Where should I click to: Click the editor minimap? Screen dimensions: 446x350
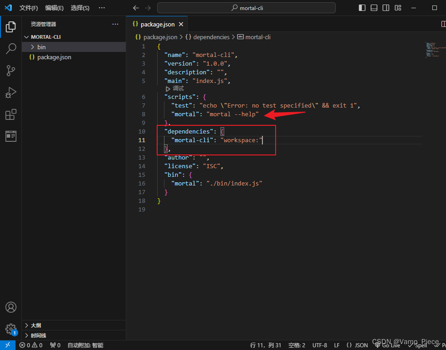pyautogui.click(x=435, y=50)
